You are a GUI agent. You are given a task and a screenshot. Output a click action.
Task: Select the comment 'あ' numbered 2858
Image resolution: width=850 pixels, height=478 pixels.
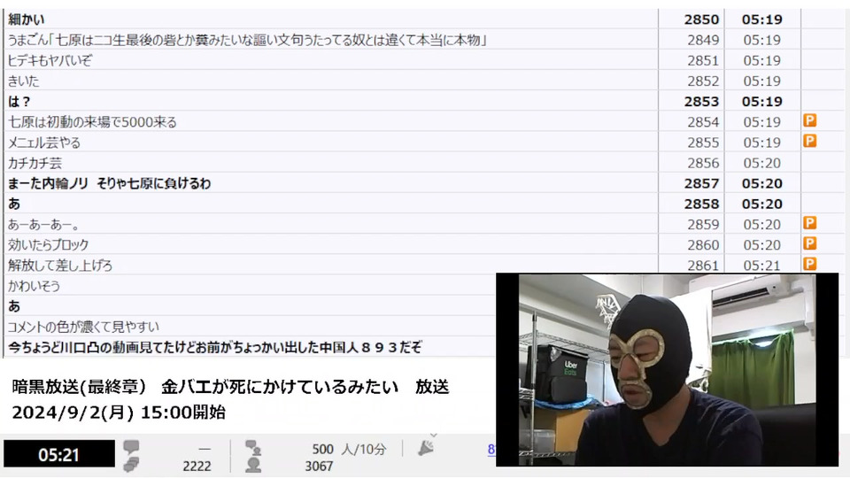tap(14, 204)
